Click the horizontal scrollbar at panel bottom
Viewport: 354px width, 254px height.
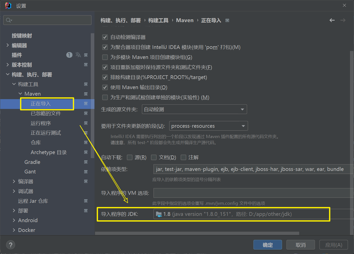point(197,233)
